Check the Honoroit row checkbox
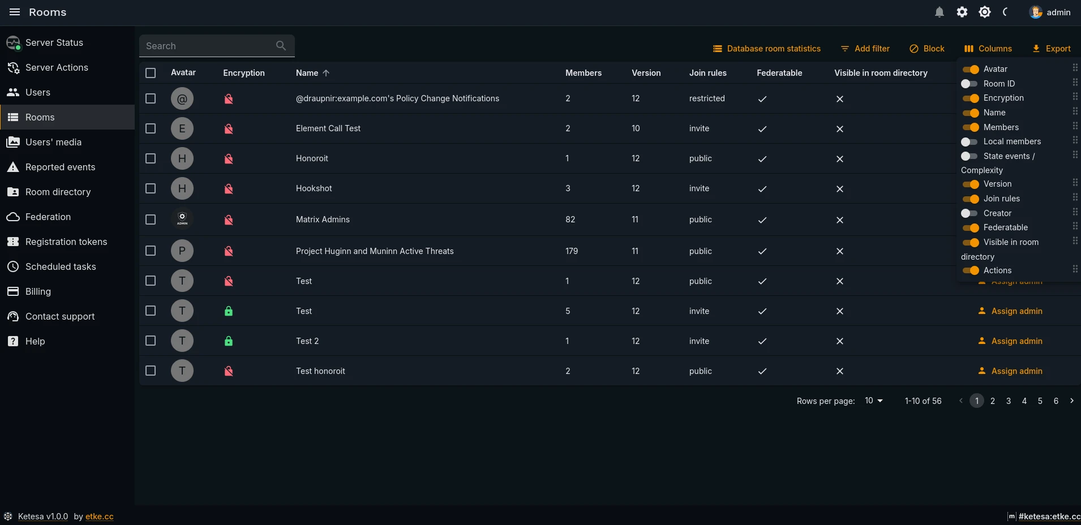 [x=151, y=158]
